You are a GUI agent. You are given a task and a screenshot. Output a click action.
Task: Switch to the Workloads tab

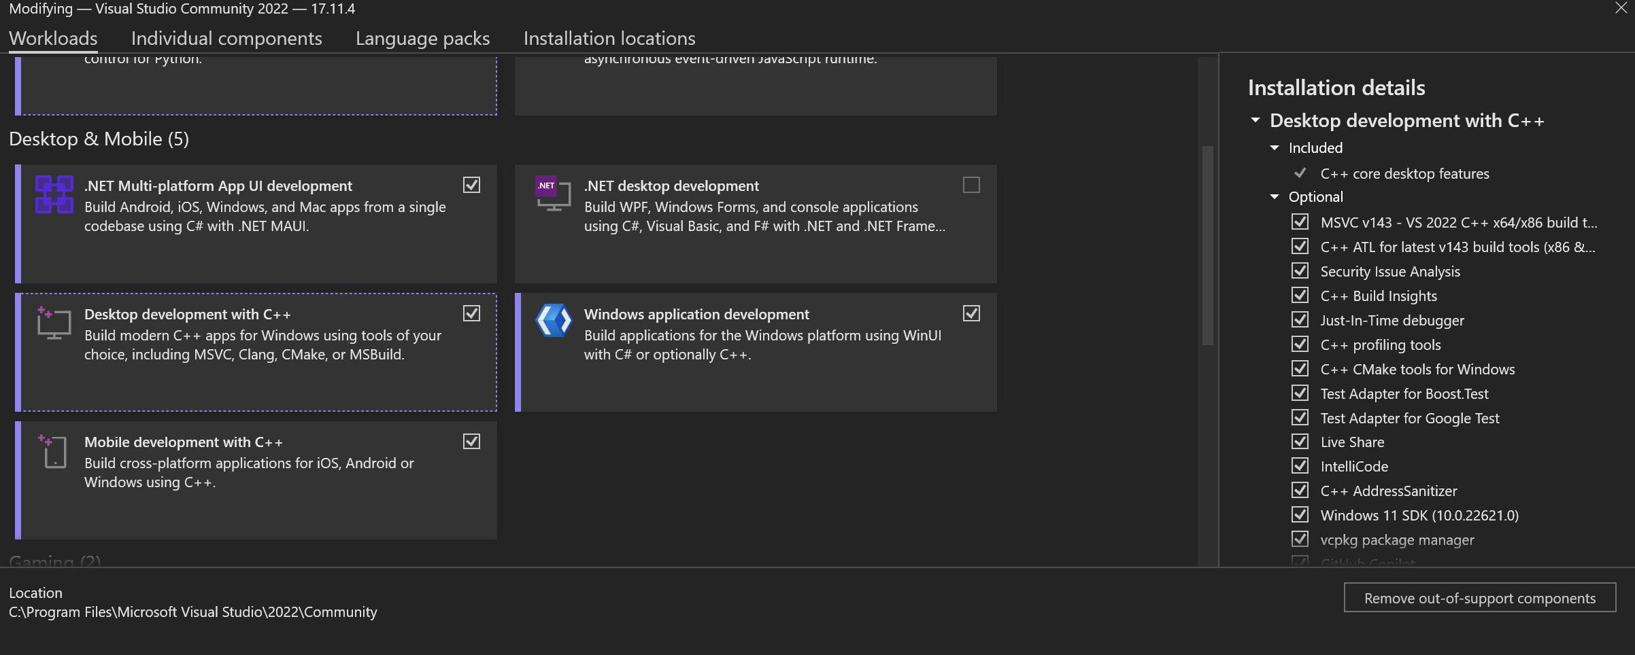click(53, 38)
